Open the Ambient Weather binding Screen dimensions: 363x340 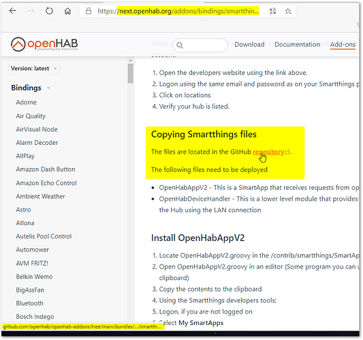[40, 197]
